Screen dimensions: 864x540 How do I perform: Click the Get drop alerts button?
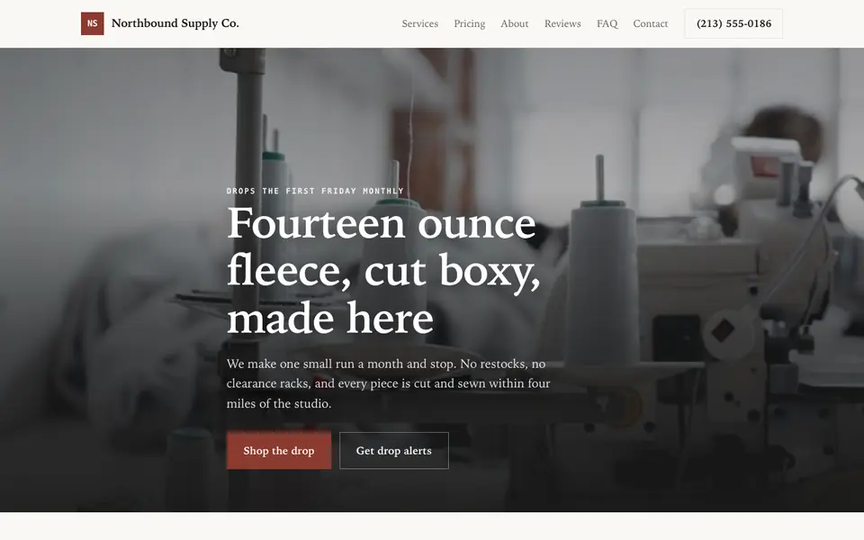[x=394, y=451]
